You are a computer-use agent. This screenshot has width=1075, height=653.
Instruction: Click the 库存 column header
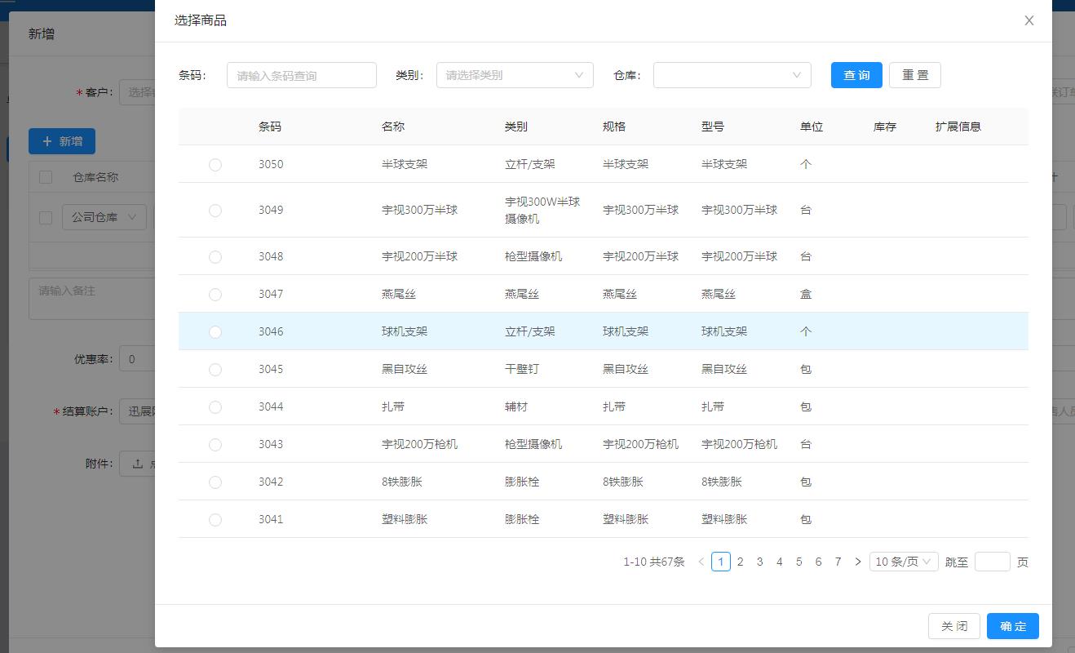point(885,127)
